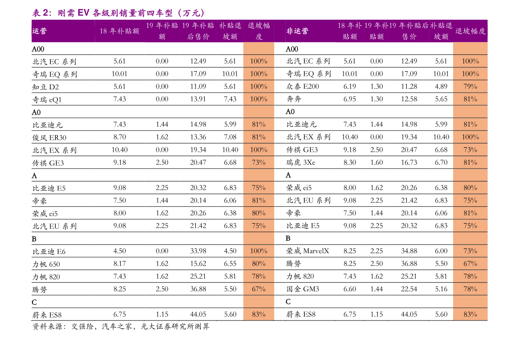Click the 7.08 value in 俊风 ER30 row
Screen dimensions: 512x339
click(230, 137)
